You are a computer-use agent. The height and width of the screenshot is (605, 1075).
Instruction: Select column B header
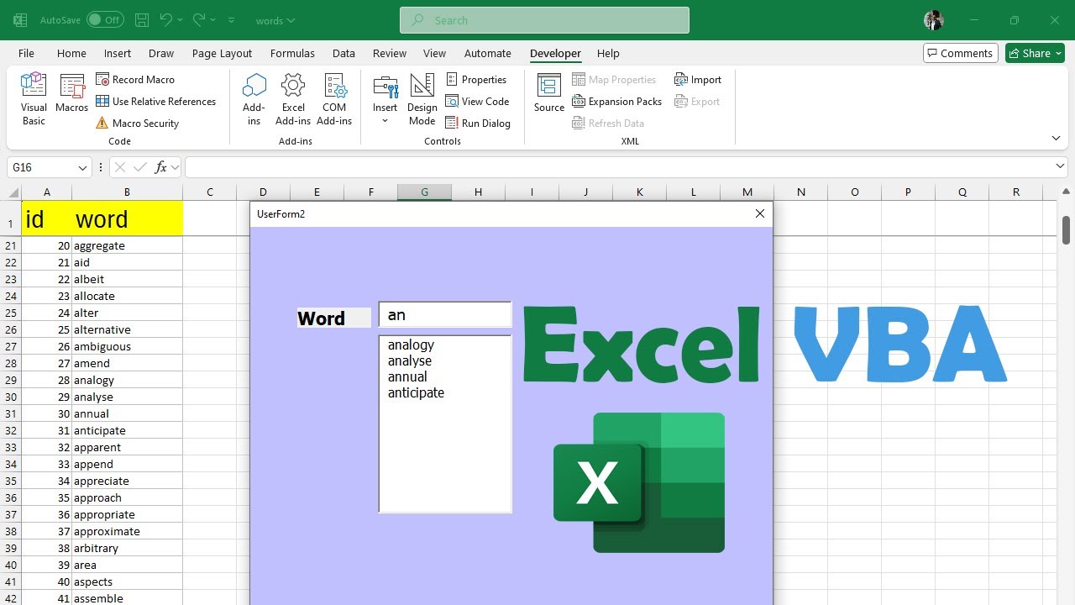tap(127, 192)
